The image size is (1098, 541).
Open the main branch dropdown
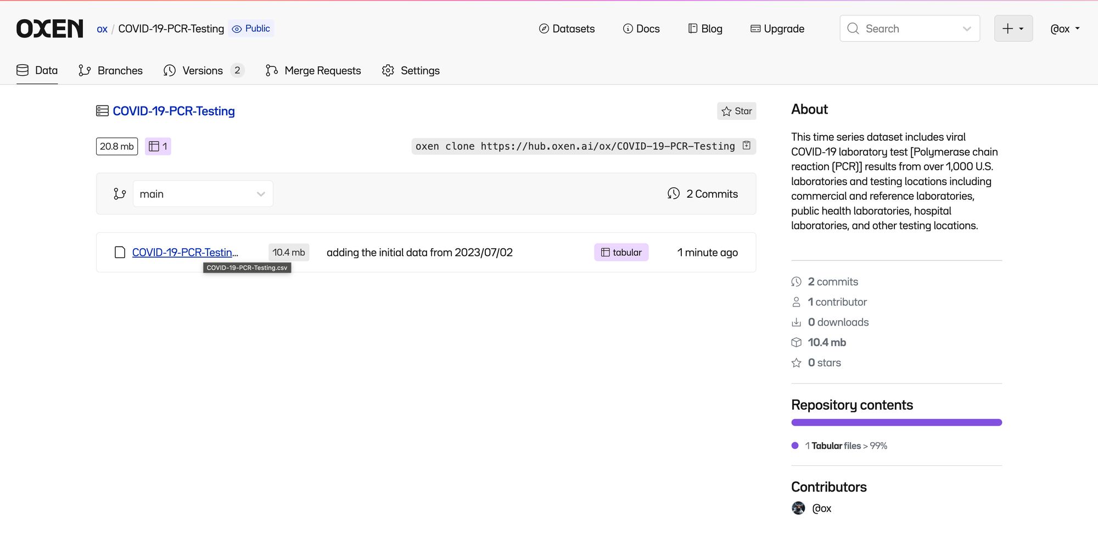click(203, 194)
